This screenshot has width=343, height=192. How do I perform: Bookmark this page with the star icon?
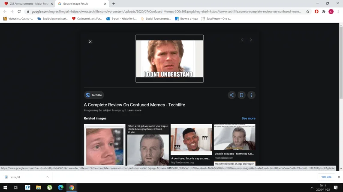pyautogui.click(x=307, y=12)
